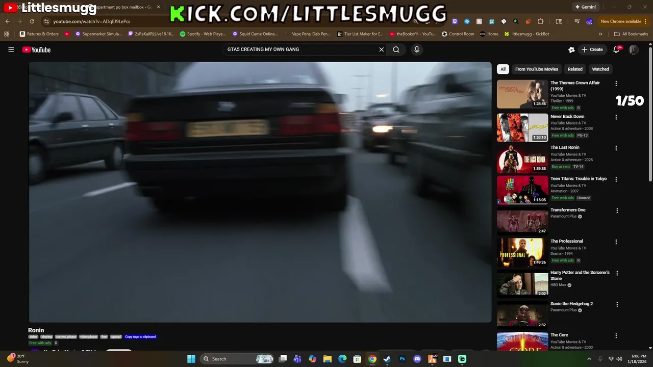The height and width of the screenshot is (367, 653).
Task: Open Chrome's media controls icon
Action: [x=577, y=21]
